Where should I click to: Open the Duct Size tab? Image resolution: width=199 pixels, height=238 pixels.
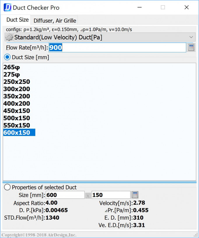pos(17,20)
